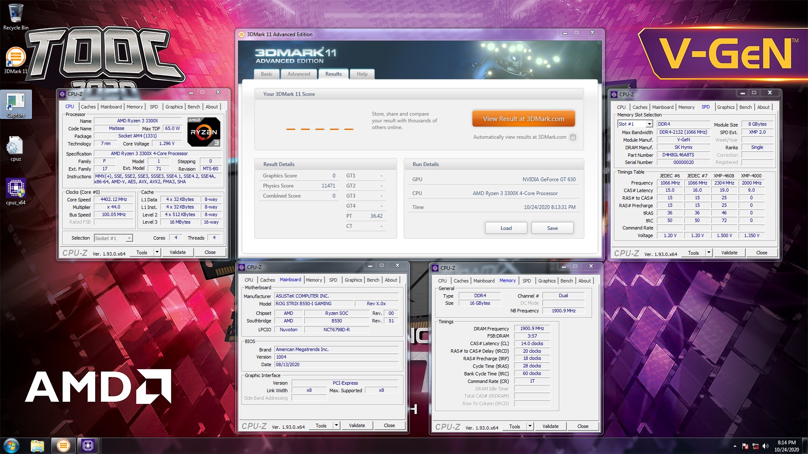
Task: Switch to Advanced tab in 3DMark 11
Action: click(299, 74)
